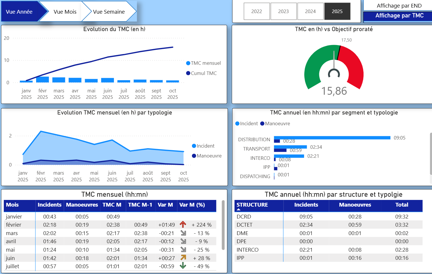Open the Vue Semaine view

click(x=109, y=11)
